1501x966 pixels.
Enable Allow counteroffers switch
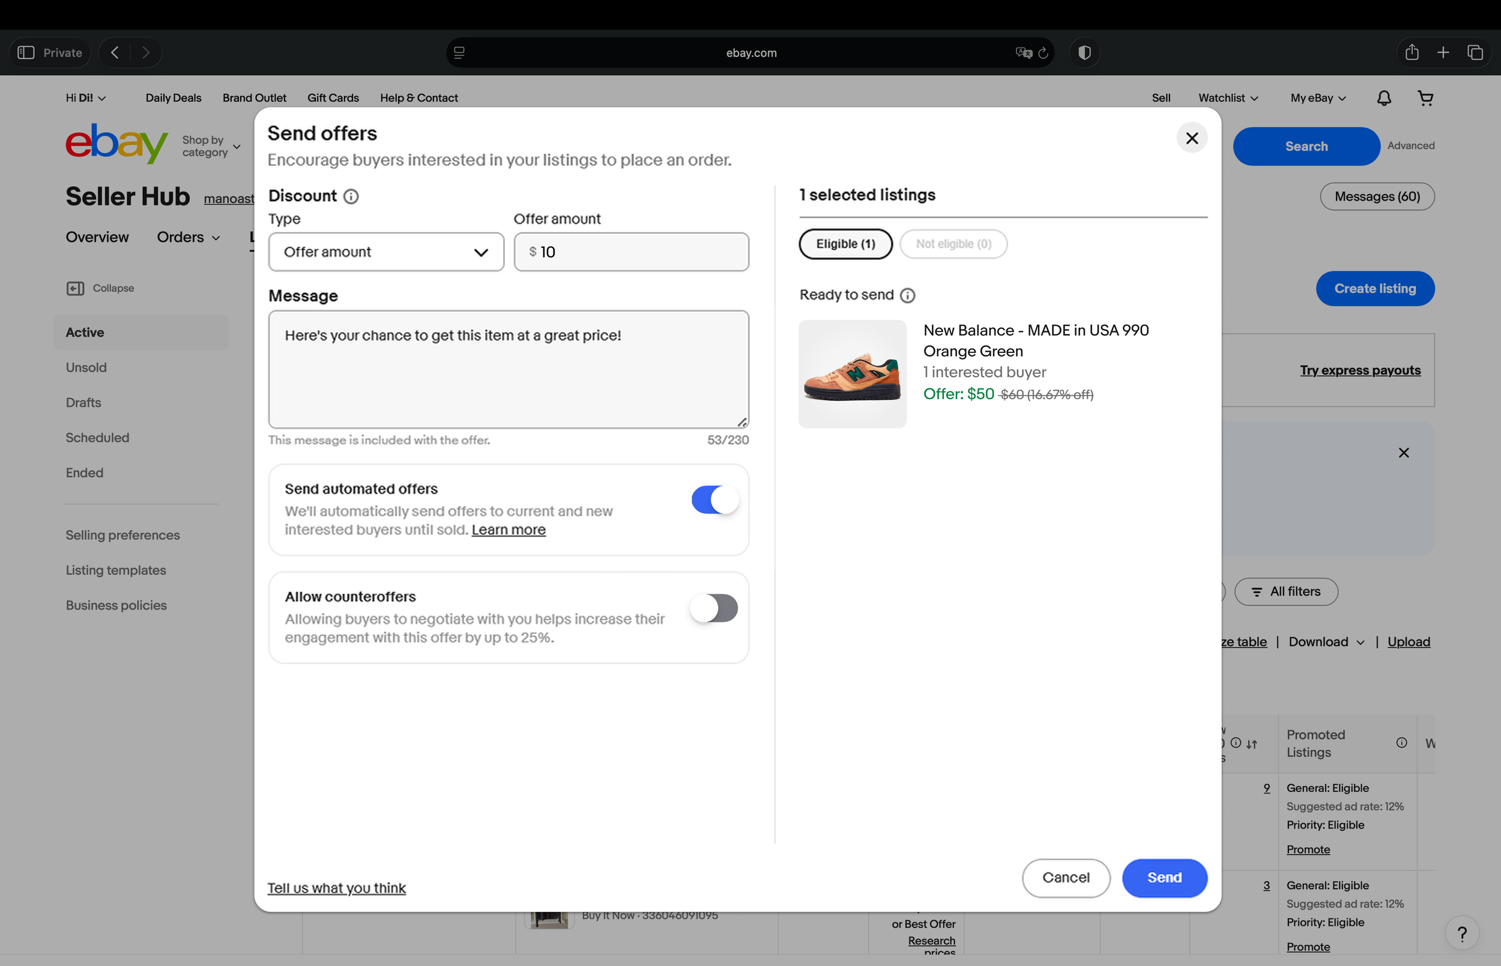714,608
